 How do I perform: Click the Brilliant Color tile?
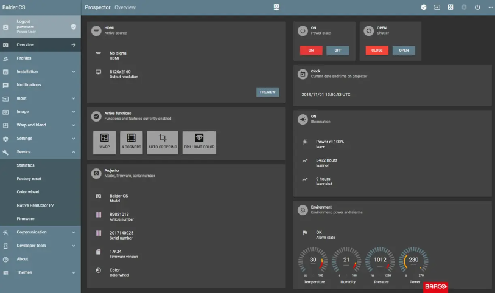point(198,142)
